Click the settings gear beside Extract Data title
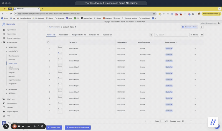 pos(75,27)
